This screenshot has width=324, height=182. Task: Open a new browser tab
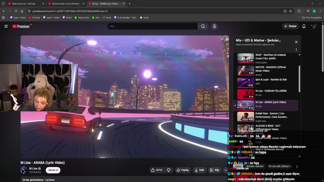[130, 4]
